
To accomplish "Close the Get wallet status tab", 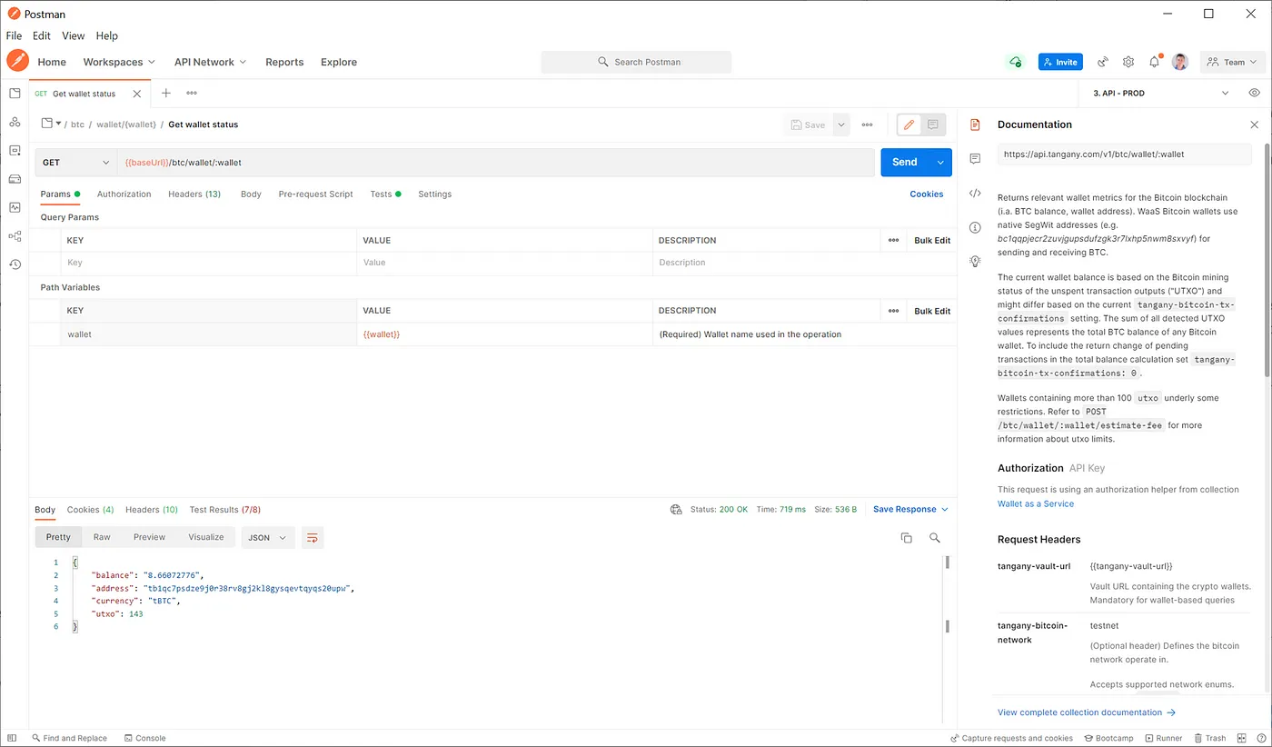I will [x=137, y=94].
